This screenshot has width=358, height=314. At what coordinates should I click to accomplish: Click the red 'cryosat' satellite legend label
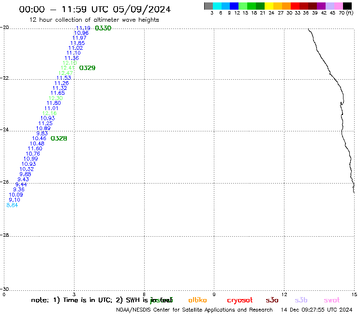[240, 300]
